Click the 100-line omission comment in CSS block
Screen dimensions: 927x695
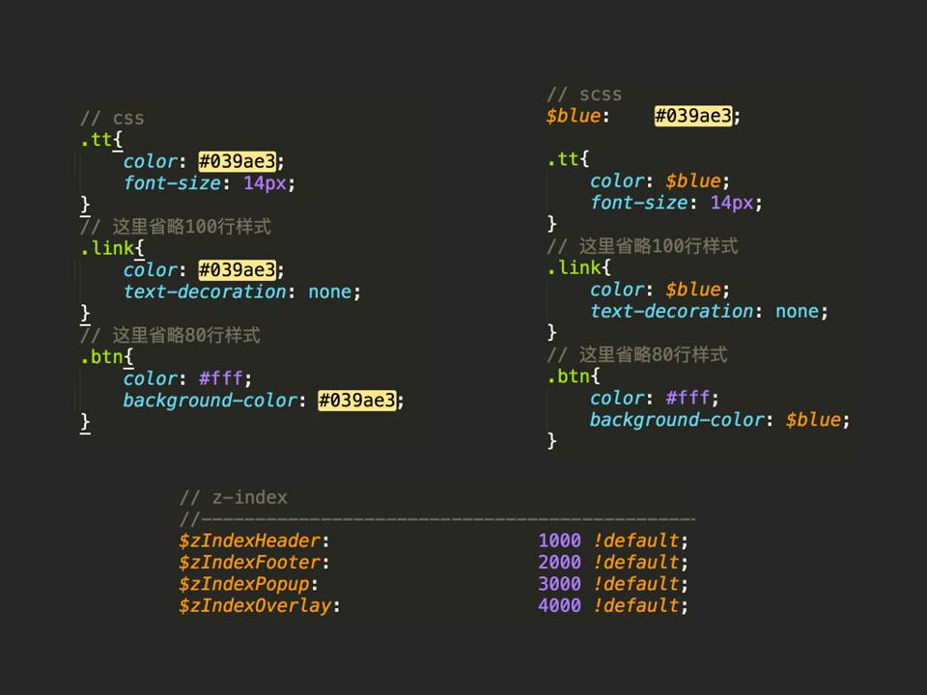[175, 227]
